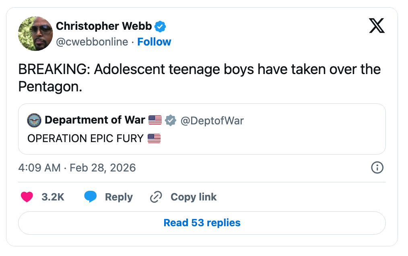The height and width of the screenshot is (256, 408).
Task: Open Christopher Webb's profile photo
Action: [x=35, y=34]
